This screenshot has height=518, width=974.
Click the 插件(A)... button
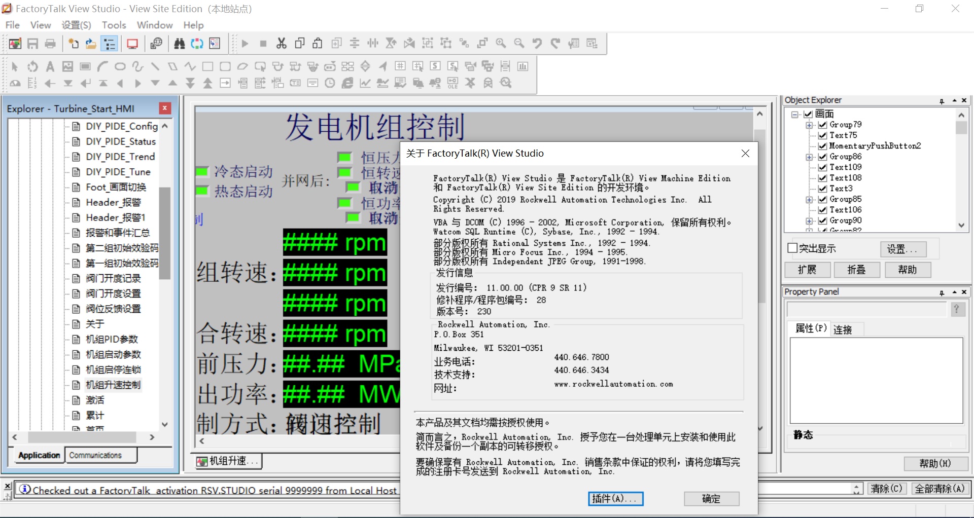click(x=615, y=499)
